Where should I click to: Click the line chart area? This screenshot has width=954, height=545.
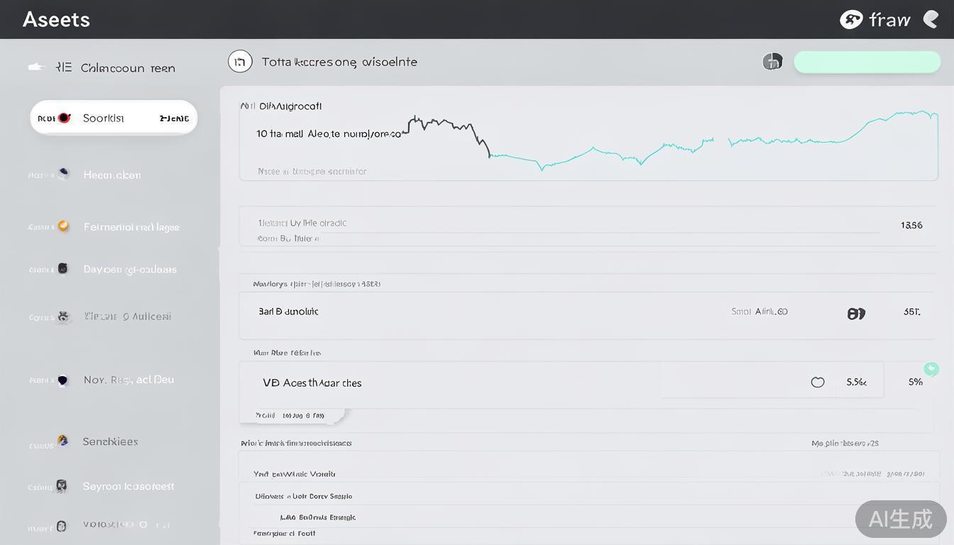click(x=589, y=142)
